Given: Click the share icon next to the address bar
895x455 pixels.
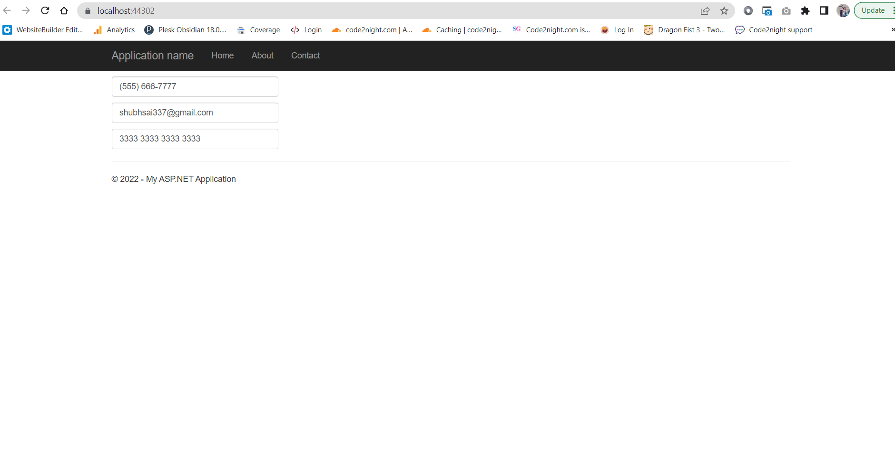Looking at the screenshot, I should (x=705, y=10).
